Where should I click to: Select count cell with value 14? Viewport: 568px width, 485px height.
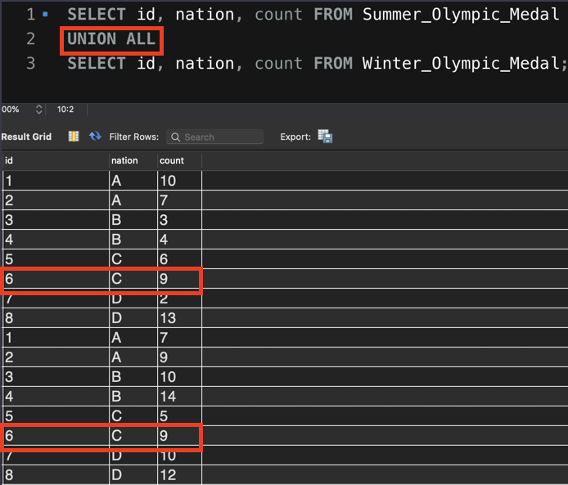180,397
